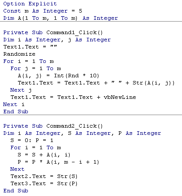Click the constant value 5

click(80, 11)
